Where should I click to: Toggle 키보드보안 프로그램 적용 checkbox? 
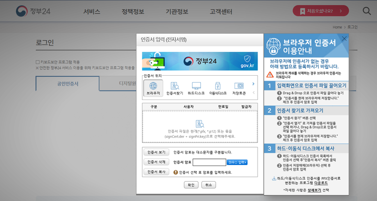pos(38,62)
